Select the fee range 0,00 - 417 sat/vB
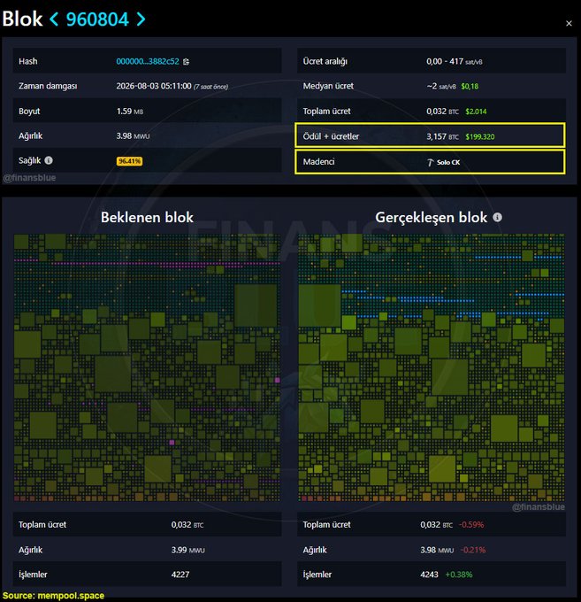581x602 pixels. (454, 61)
